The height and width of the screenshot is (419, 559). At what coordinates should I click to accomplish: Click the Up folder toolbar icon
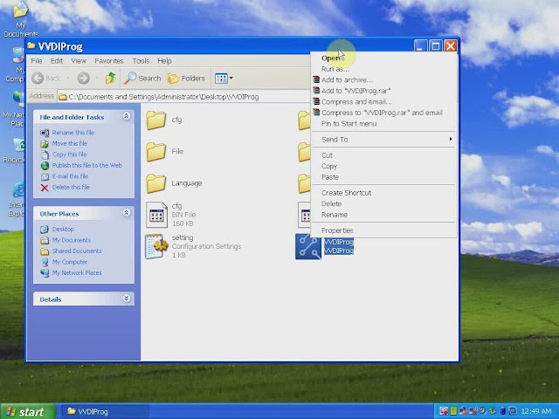[111, 78]
